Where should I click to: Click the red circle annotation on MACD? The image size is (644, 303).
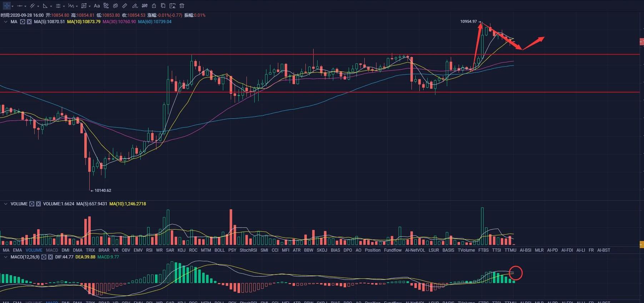point(515,273)
